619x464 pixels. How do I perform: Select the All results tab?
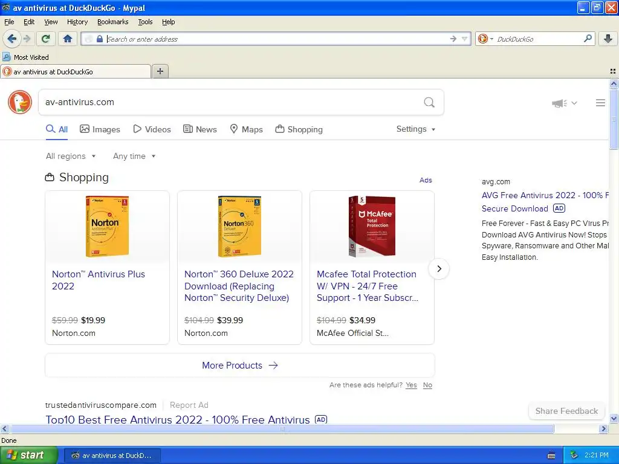click(x=57, y=129)
